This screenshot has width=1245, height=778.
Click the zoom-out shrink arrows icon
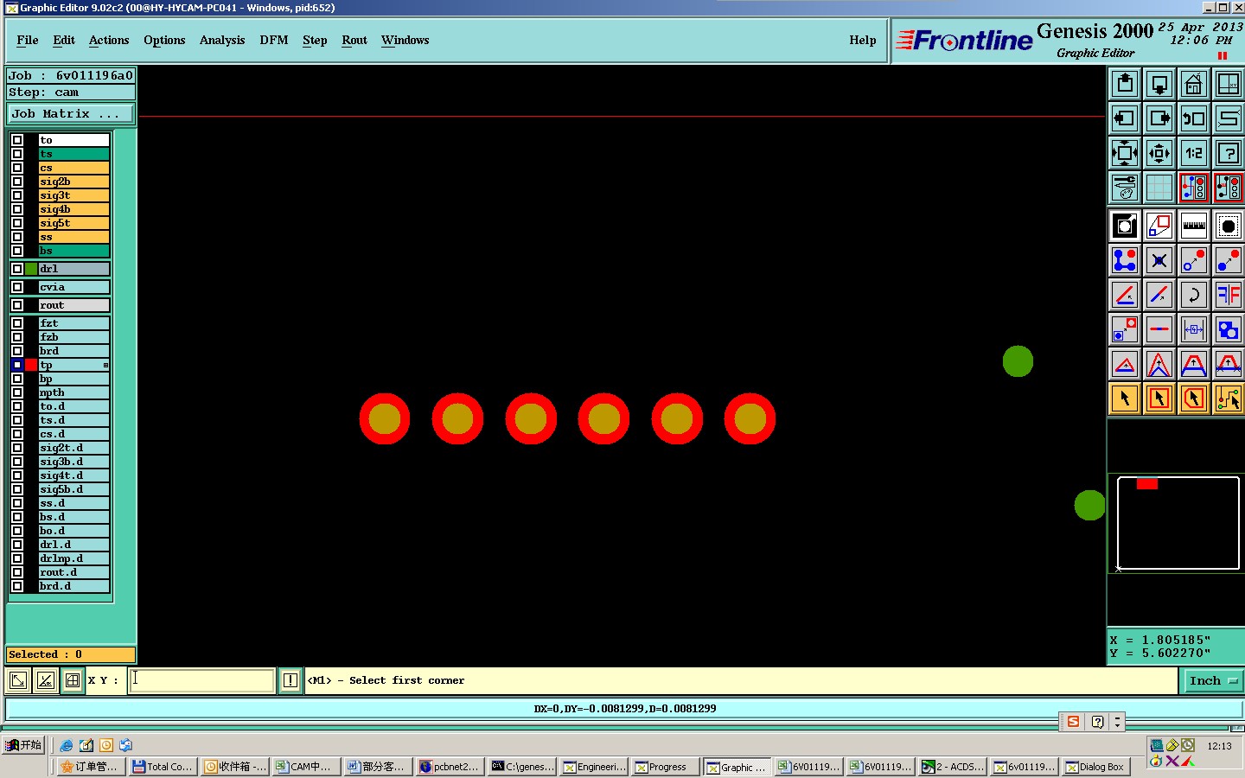pos(1159,153)
